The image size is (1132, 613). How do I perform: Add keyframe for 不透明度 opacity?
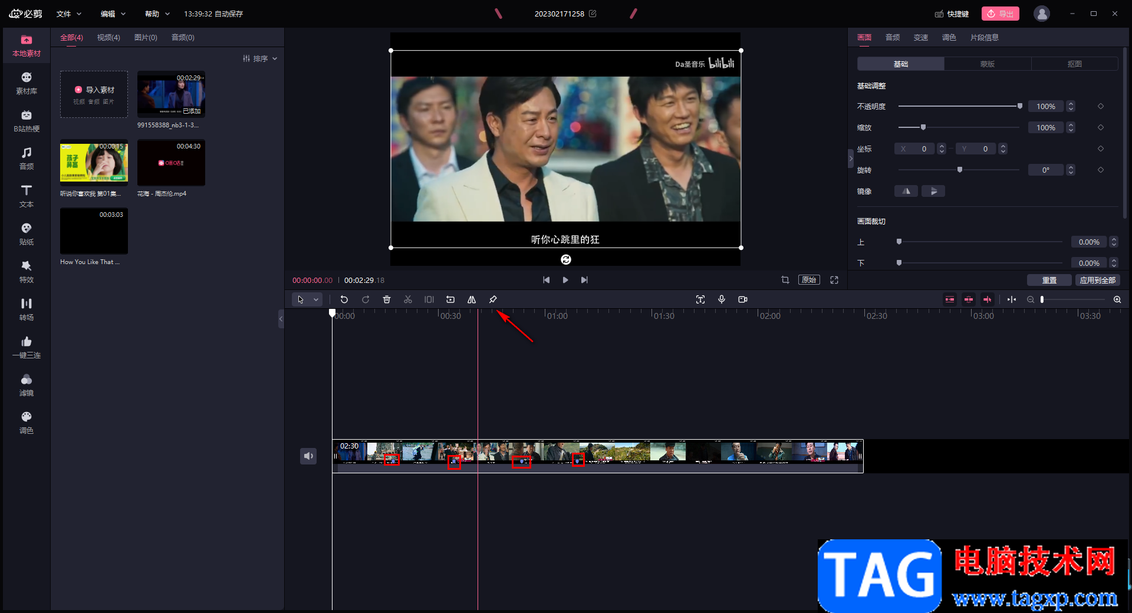pyautogui.click(x=1101, y=106)
